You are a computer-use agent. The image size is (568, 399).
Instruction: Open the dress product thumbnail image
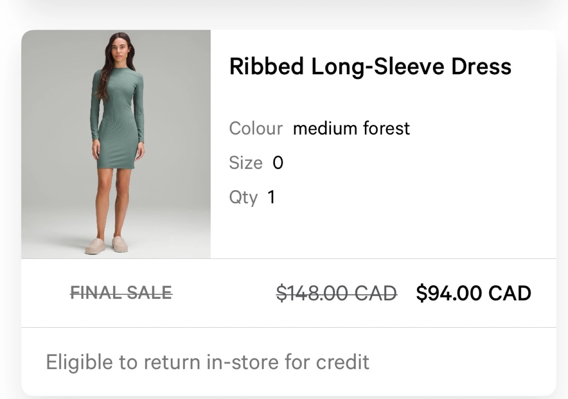click(116, 144)
